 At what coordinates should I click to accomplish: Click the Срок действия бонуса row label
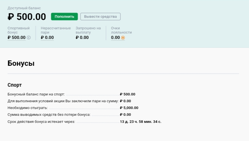[41, 122]
